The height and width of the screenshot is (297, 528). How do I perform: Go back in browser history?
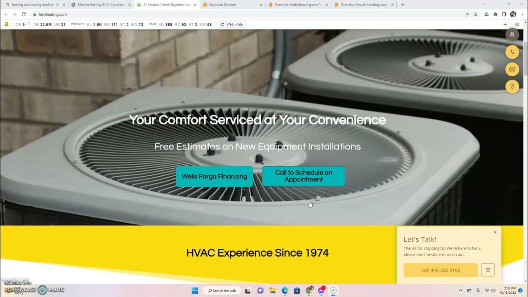[x=6, y=14]
